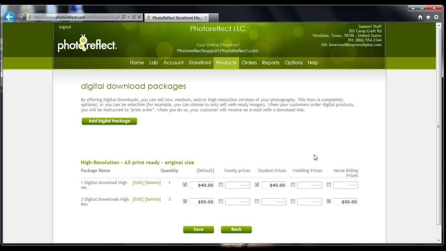
Task: Click the logout link
Action: (65, 27)
